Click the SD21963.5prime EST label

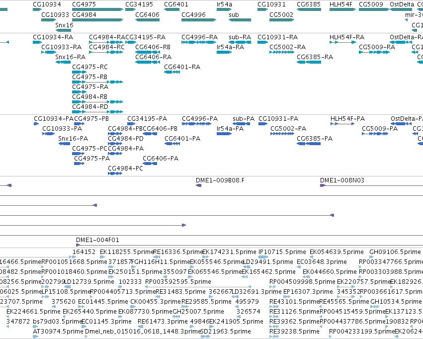[x=226, y=332]
